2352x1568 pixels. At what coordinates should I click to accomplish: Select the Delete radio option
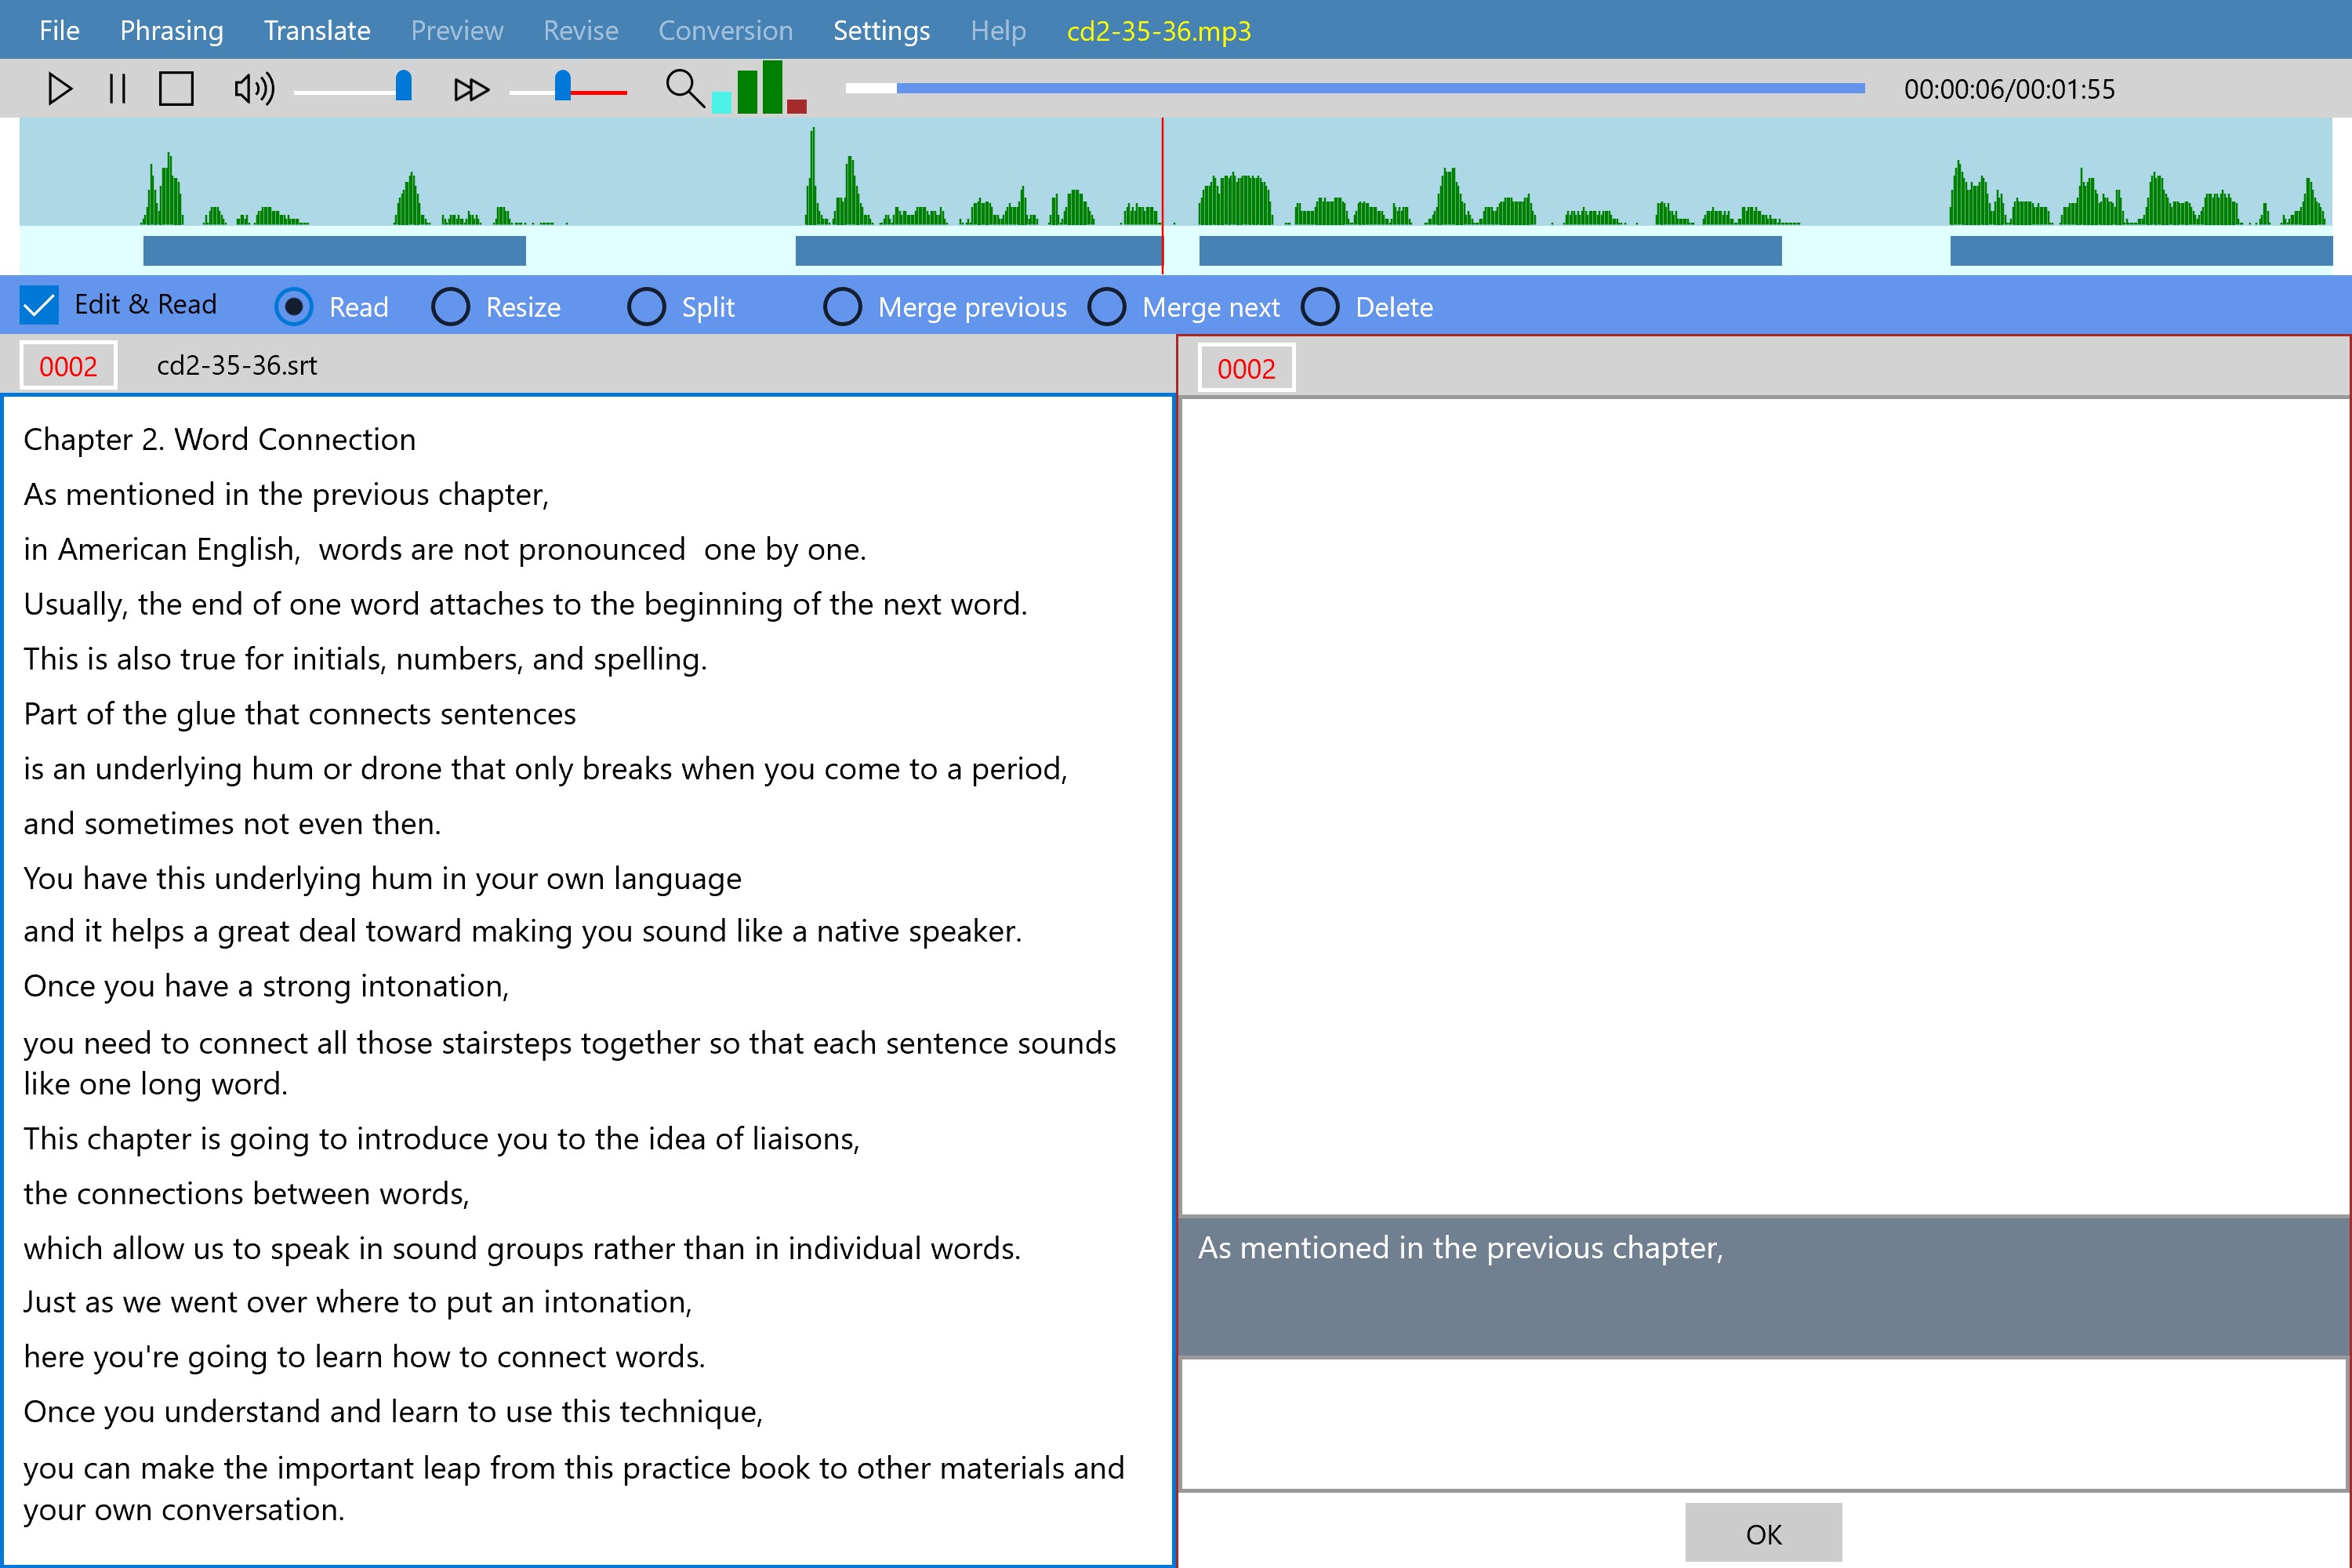[x=1319, y=307]
